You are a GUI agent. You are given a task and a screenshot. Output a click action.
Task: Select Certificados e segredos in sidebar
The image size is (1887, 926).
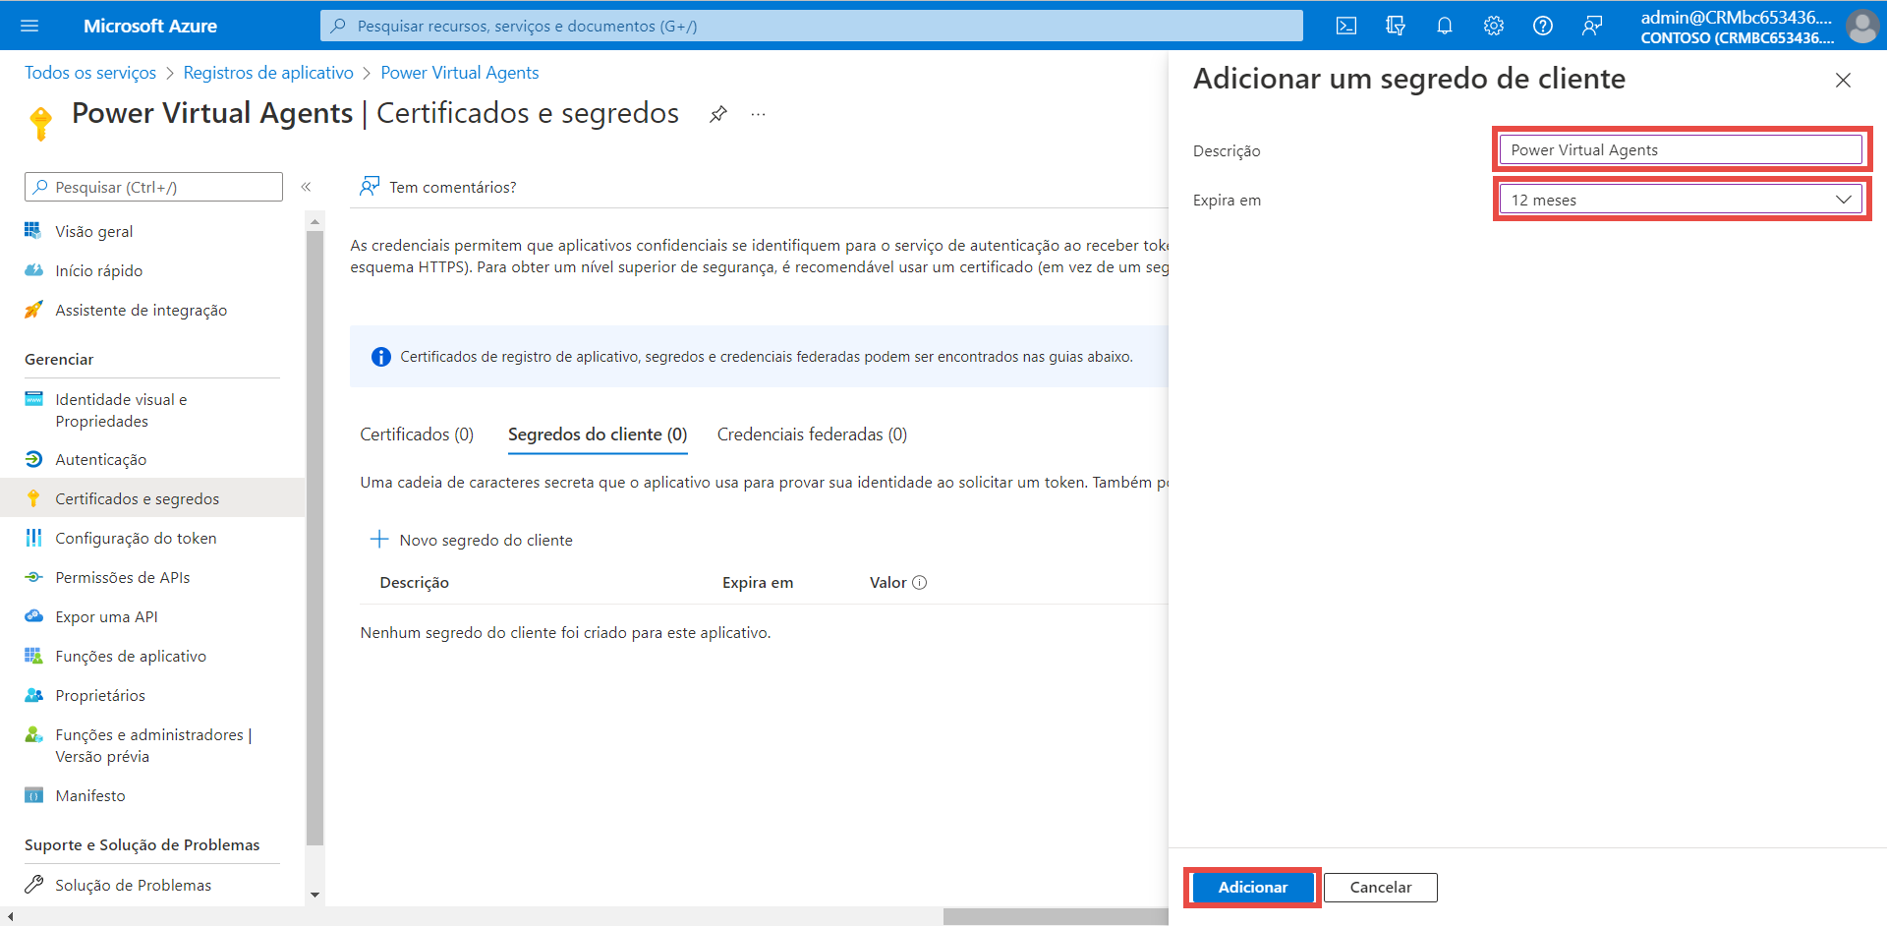tap(152, 498)
